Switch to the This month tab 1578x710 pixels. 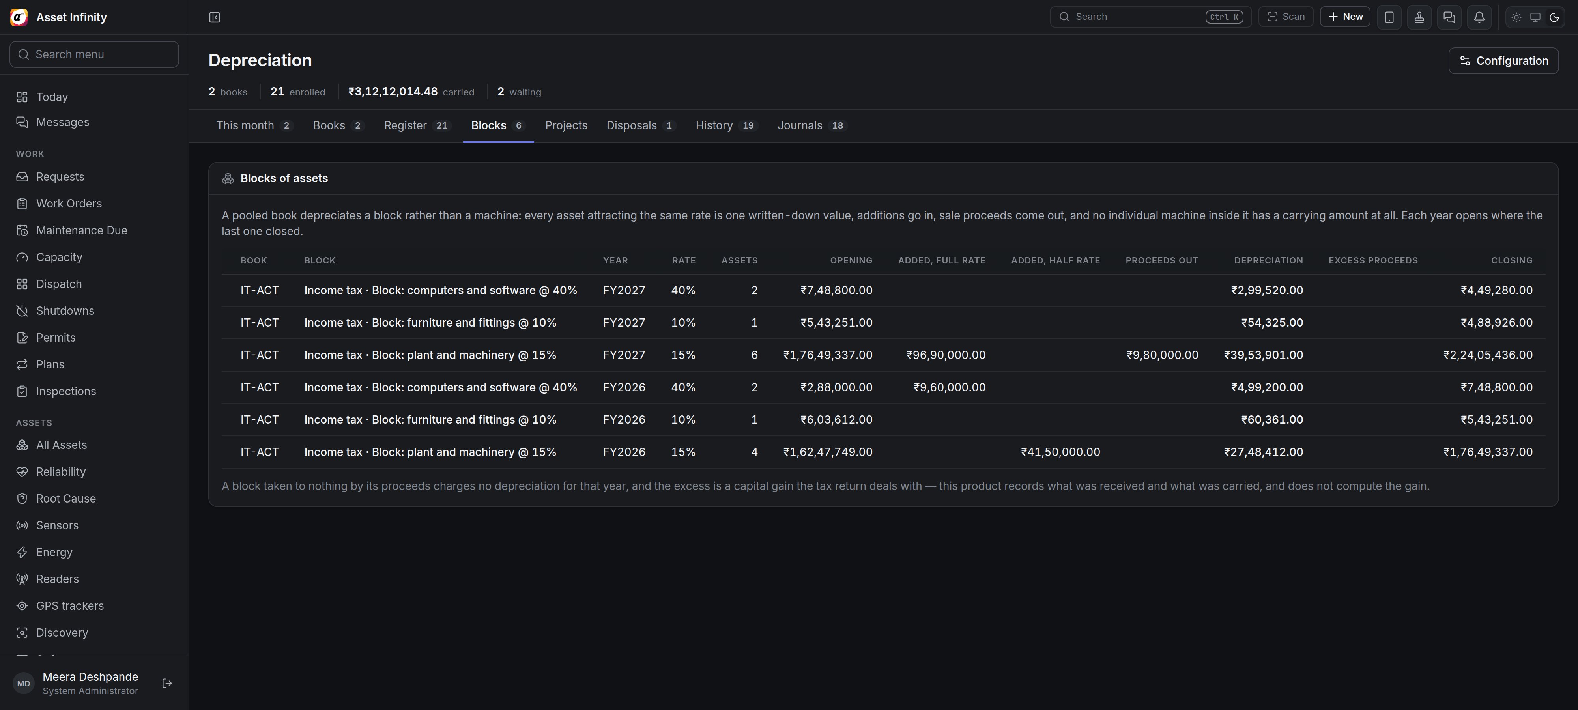point(255,125)
